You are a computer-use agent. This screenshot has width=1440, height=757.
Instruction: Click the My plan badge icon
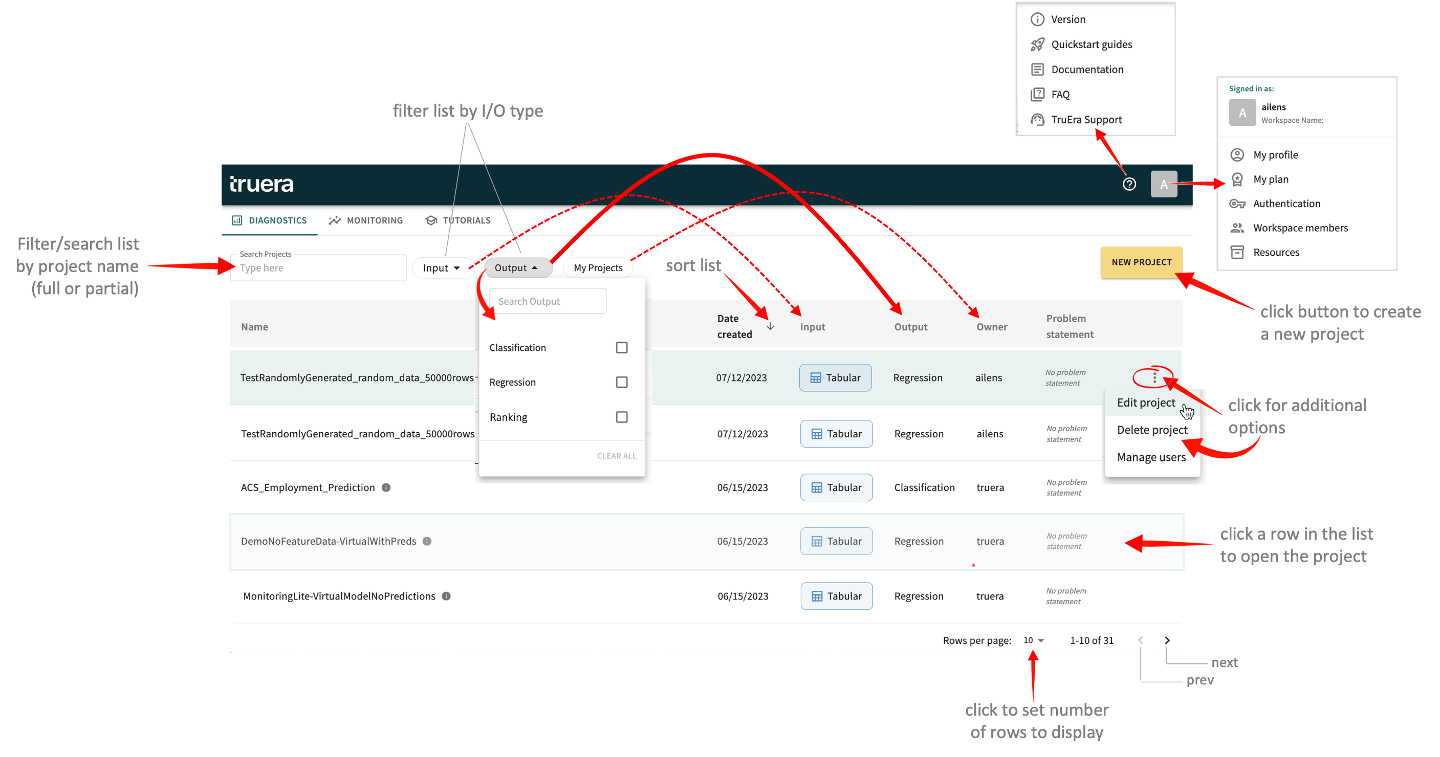click(x=1238, y=180)
